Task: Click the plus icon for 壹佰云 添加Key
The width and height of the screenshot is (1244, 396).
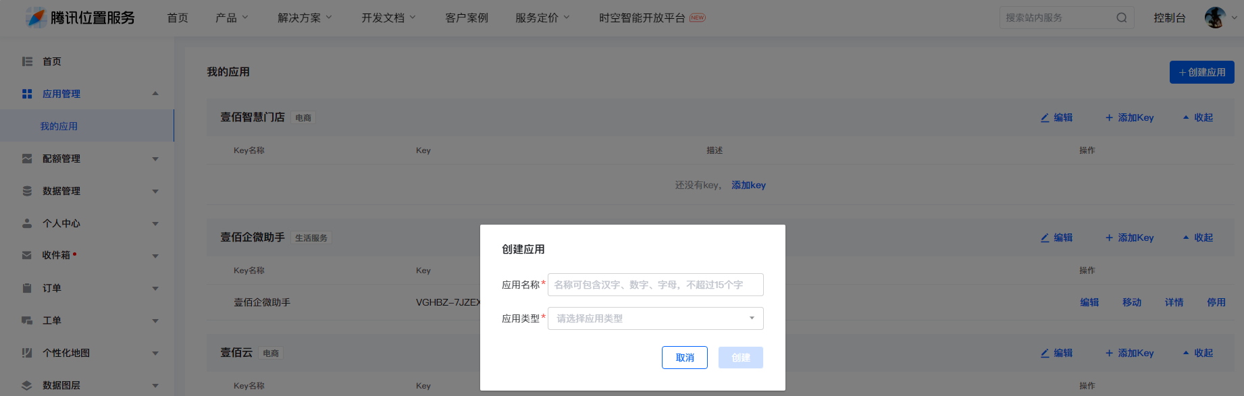Action: (1109, 353)
